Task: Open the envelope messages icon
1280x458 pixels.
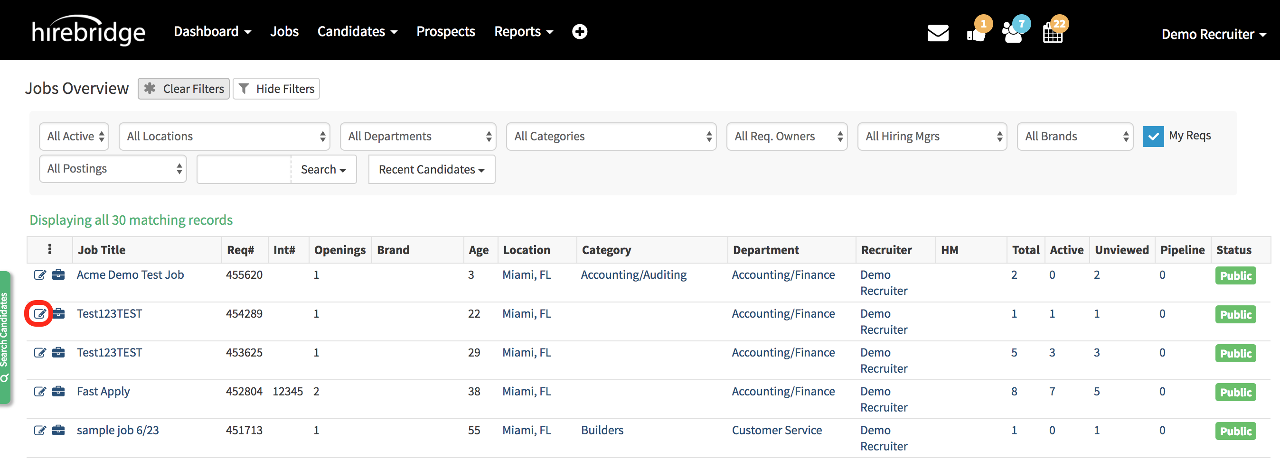Action: 937,33
